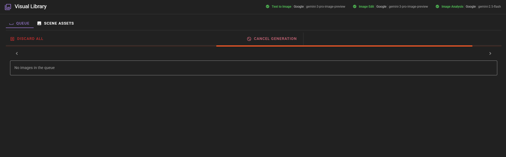The width and height of the screenshot is (506, 157).
Task: Go to previous queue image chevron
Action: pyautogui.click(x=17, y=53)
